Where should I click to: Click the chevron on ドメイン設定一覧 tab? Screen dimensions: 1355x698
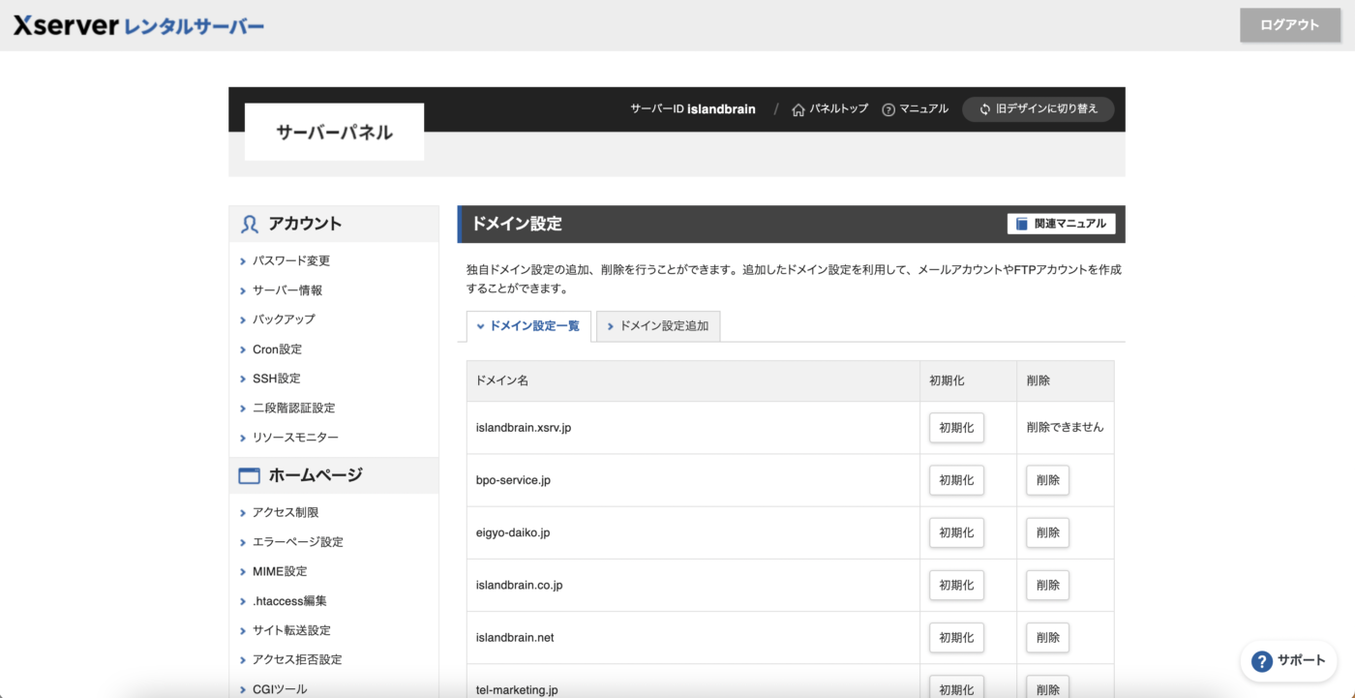point(480,326)
